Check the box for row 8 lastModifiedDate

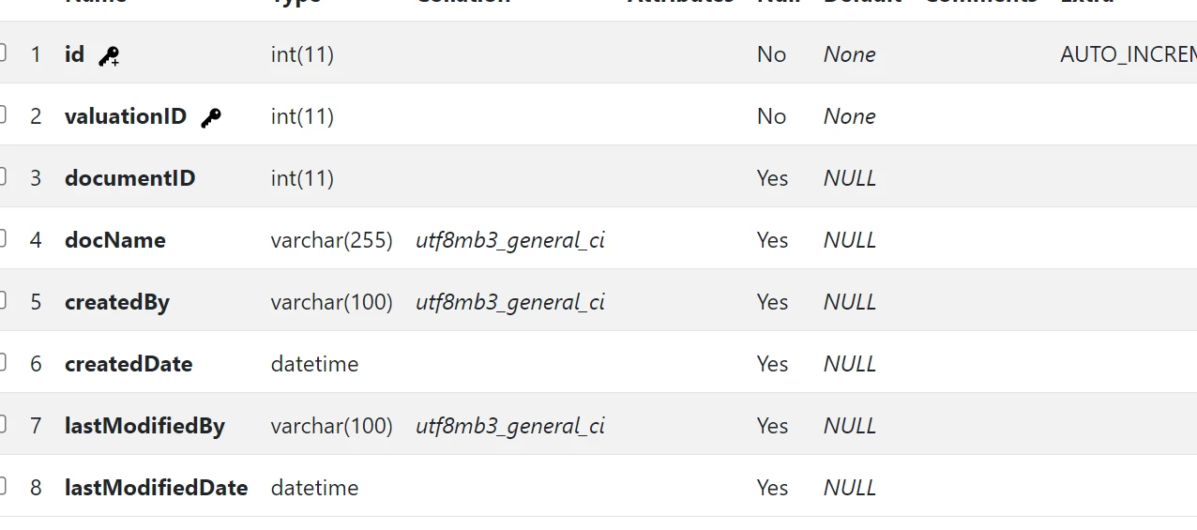tap(2, 486)
